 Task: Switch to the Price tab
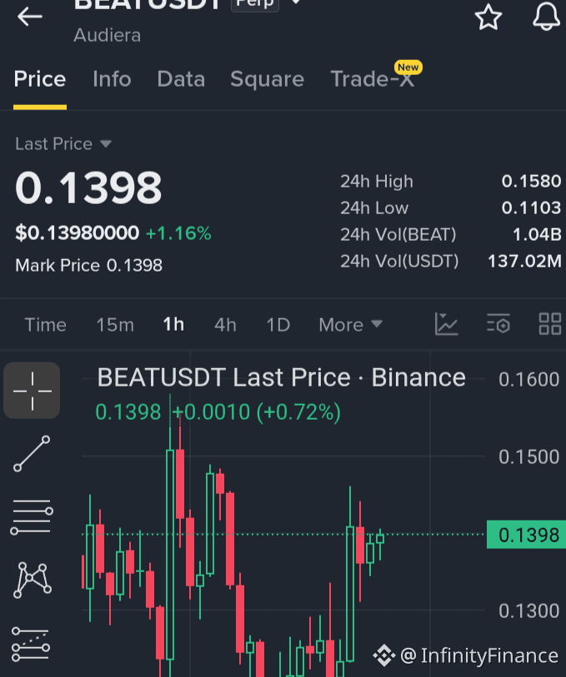click(40, 79)
